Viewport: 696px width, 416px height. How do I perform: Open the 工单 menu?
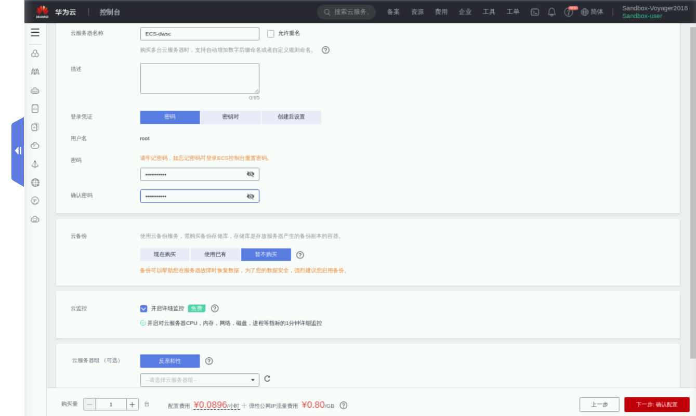[513, 12]
